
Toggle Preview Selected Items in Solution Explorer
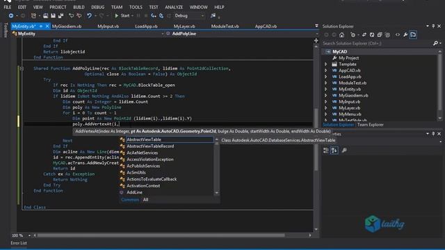click(413, 35)
